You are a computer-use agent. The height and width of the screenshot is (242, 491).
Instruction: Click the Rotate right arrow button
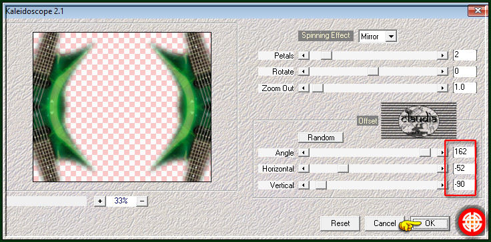442,72
